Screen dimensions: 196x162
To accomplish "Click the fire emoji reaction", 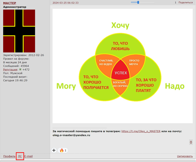I will pos(63,150).
